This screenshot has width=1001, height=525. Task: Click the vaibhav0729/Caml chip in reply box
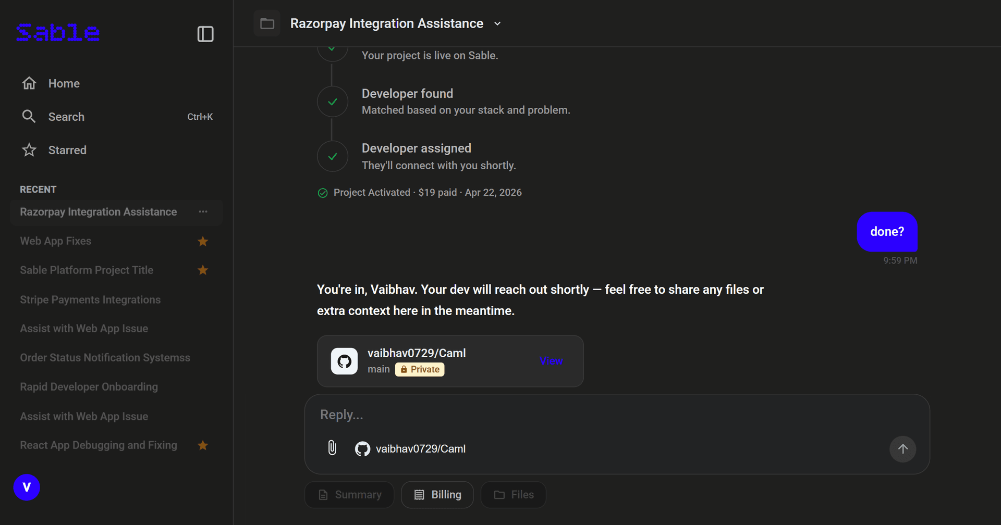click(x=410, y=449)
